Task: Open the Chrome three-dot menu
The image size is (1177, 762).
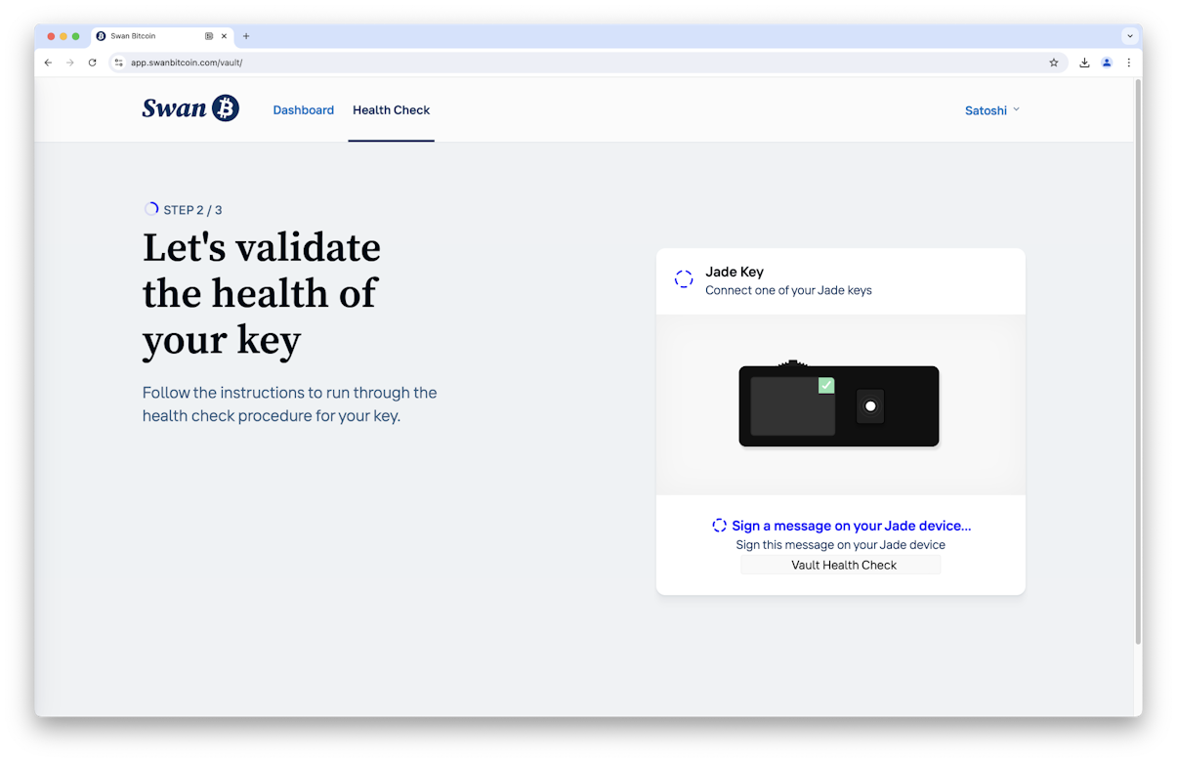Action: (x=1129, y=63)
